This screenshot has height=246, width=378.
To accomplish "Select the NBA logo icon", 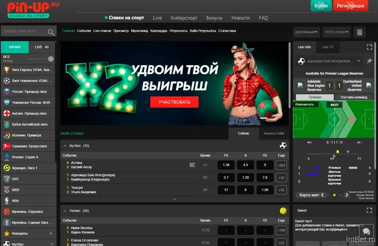I will 7,201.
